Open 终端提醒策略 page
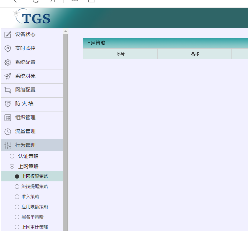 pyautogui.click(x=35, y=186)
